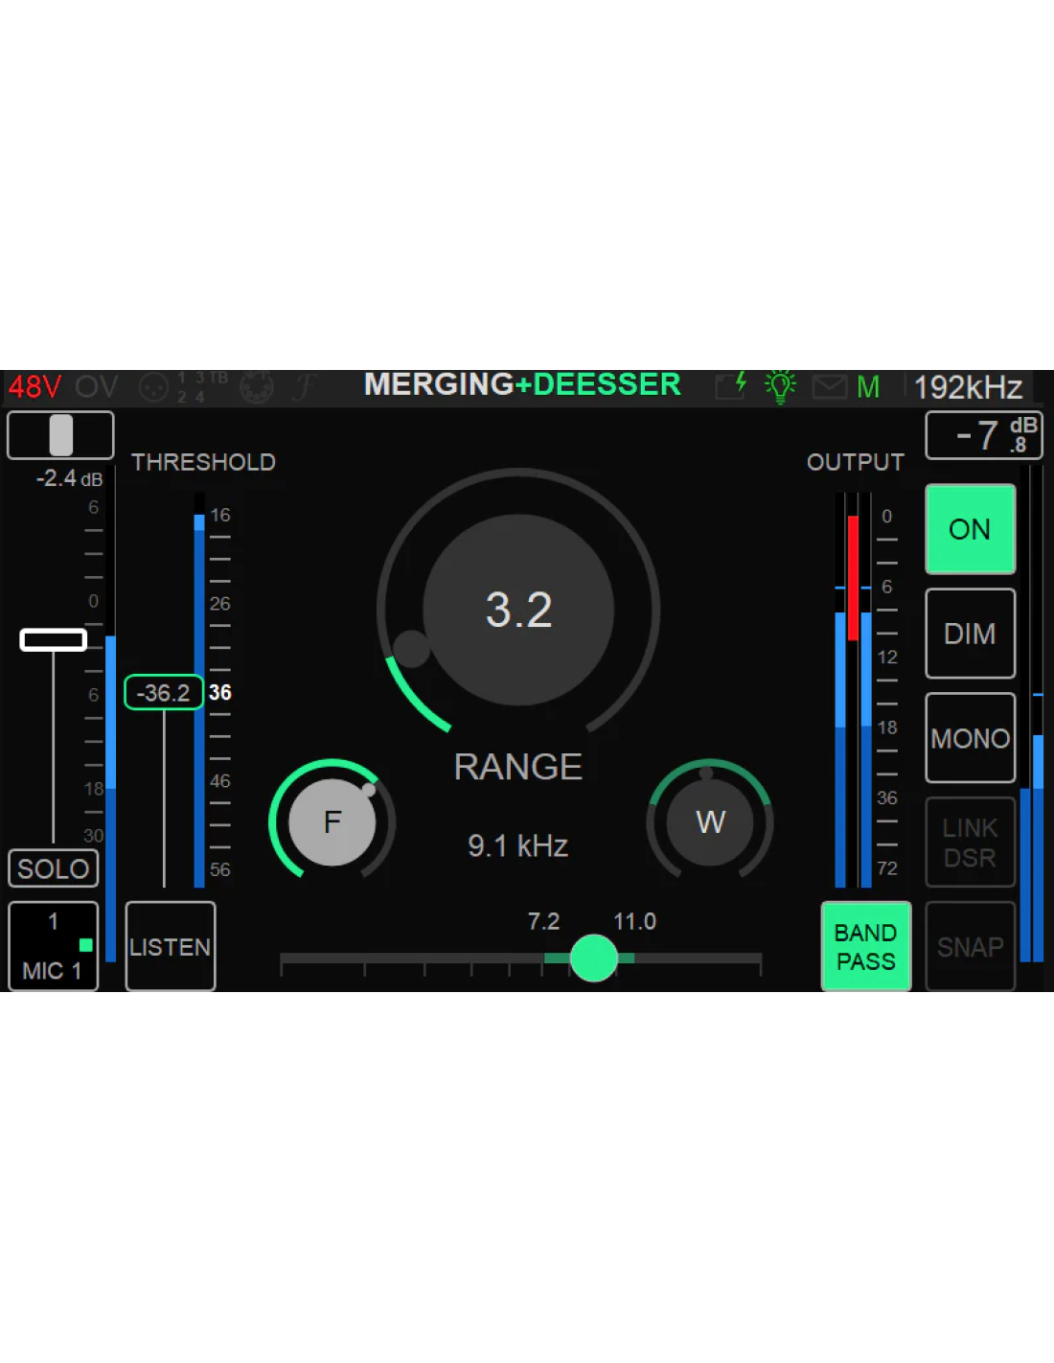Toggle the LINK DSR button
The width and height of the screenshot is (1054, 1363).
tap(970, 843)
